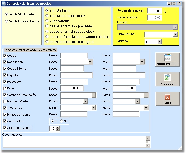Open the Tipo de IVA Desde dropdown
The height and width of the screenshot is (154, 186).
click(x=94, y=108)
